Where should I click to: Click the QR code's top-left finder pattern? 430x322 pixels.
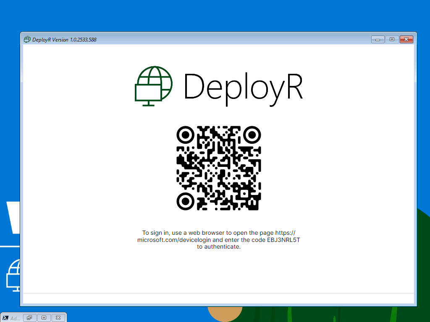point(185,135)
